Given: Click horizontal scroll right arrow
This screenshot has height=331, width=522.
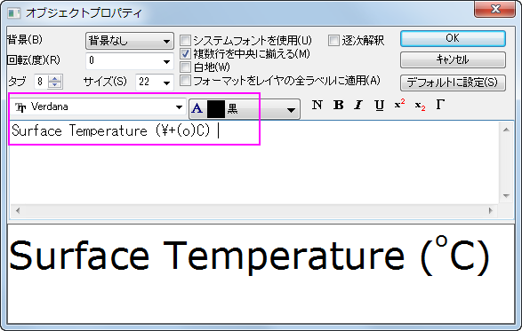Looking at the screenshot, I should (490, 210).
